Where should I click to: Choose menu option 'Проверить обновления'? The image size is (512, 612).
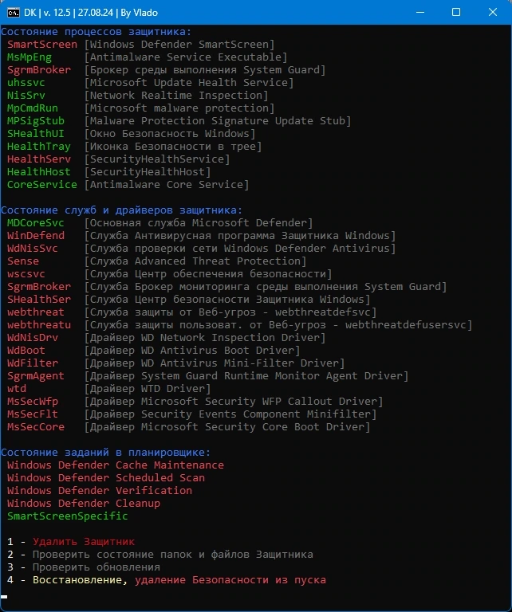(96, 567)
